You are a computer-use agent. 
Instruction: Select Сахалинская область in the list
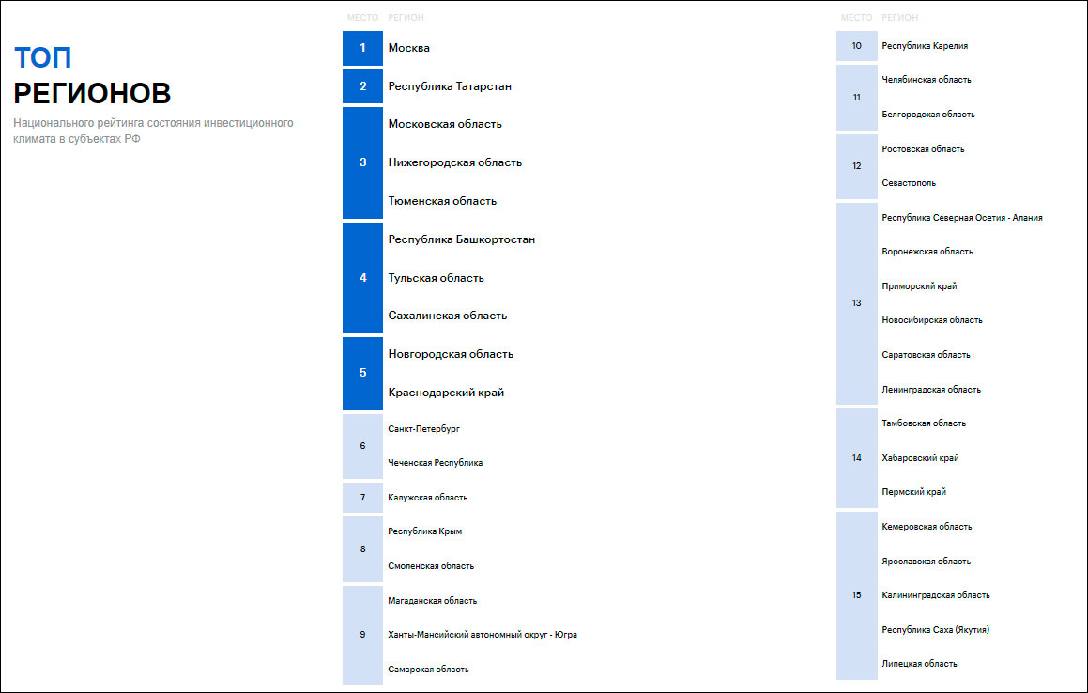coord(447,316)
